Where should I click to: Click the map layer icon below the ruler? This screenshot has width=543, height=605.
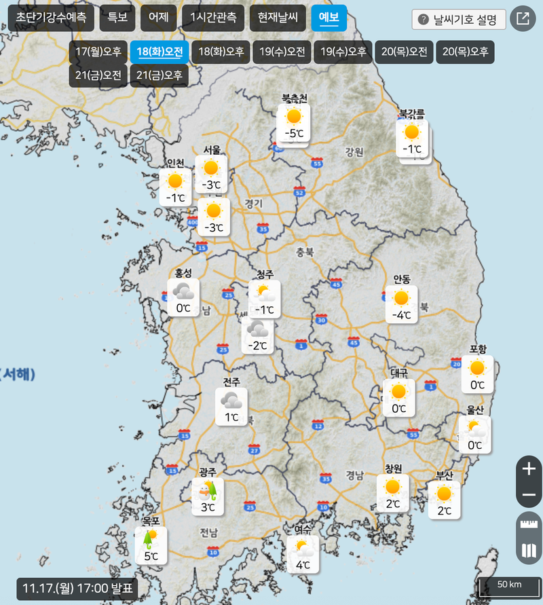(529, 550)
